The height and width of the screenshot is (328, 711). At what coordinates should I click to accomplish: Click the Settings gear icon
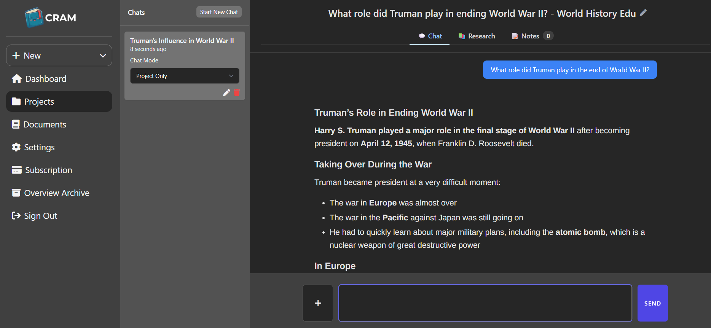point(16,147)
